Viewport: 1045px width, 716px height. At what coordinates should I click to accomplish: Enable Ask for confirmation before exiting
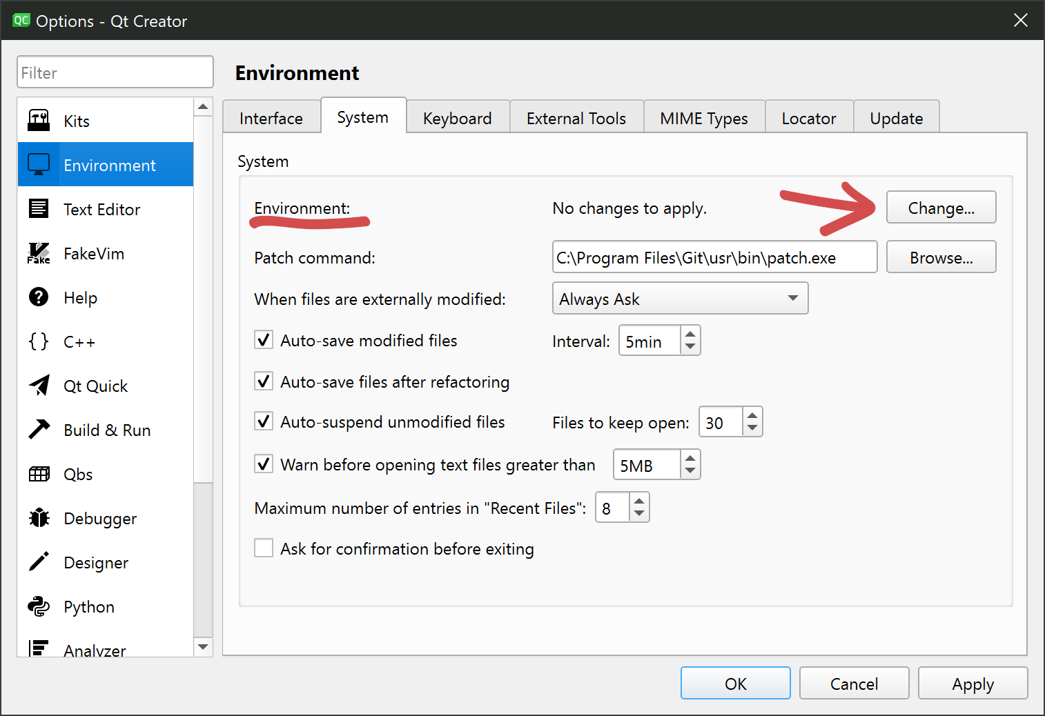[x=264, y=548]
